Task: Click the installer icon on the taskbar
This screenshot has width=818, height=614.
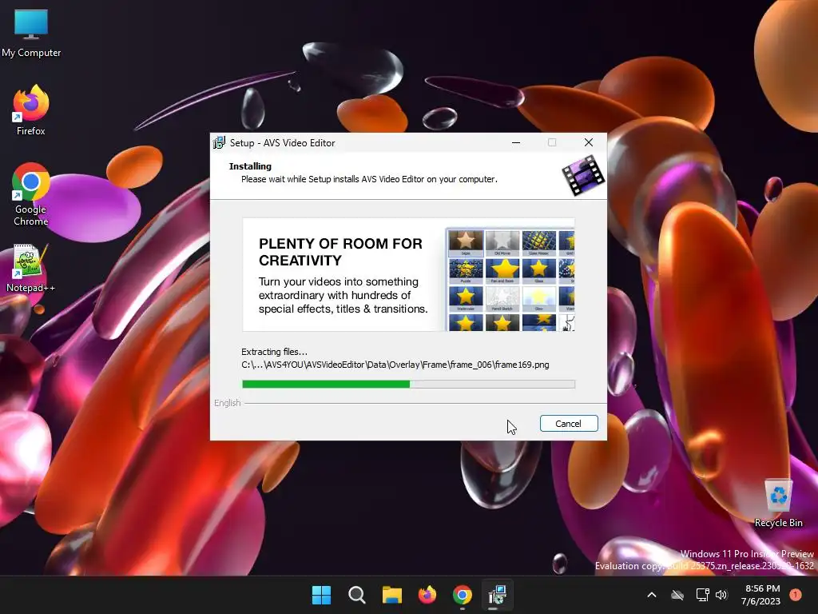Action: coord(498,595)
